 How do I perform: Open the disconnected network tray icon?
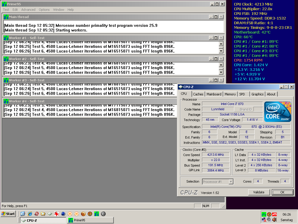coord(264,220)
